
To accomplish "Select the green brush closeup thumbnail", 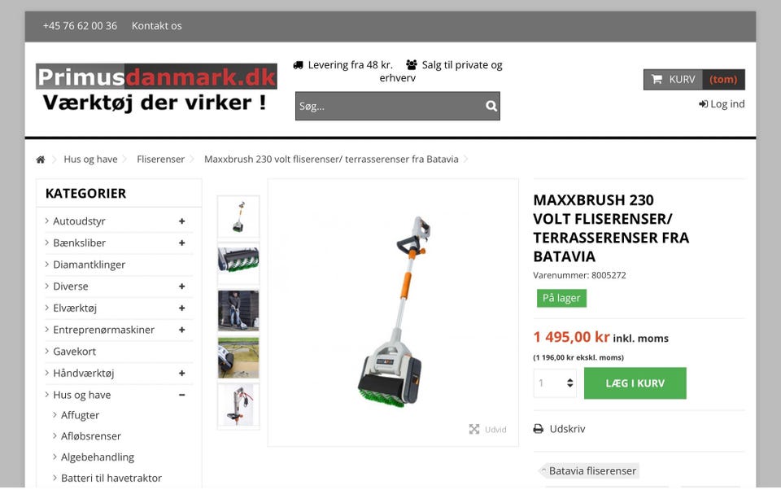I will point(238,259).
